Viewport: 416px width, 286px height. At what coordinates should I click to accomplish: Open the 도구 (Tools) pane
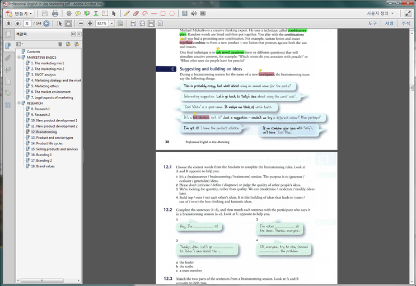[x=372, y=24]
